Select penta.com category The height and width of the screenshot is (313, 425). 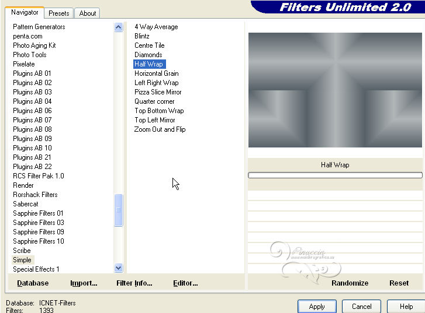[x=27, y=36]
